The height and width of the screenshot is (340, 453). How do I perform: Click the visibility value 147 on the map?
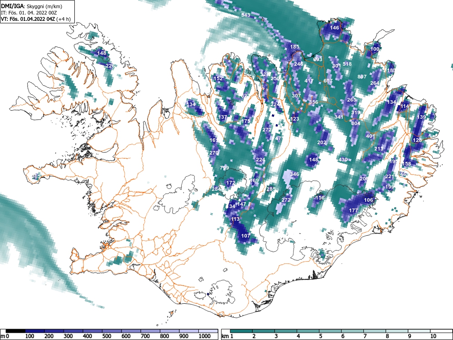[241, 204]
